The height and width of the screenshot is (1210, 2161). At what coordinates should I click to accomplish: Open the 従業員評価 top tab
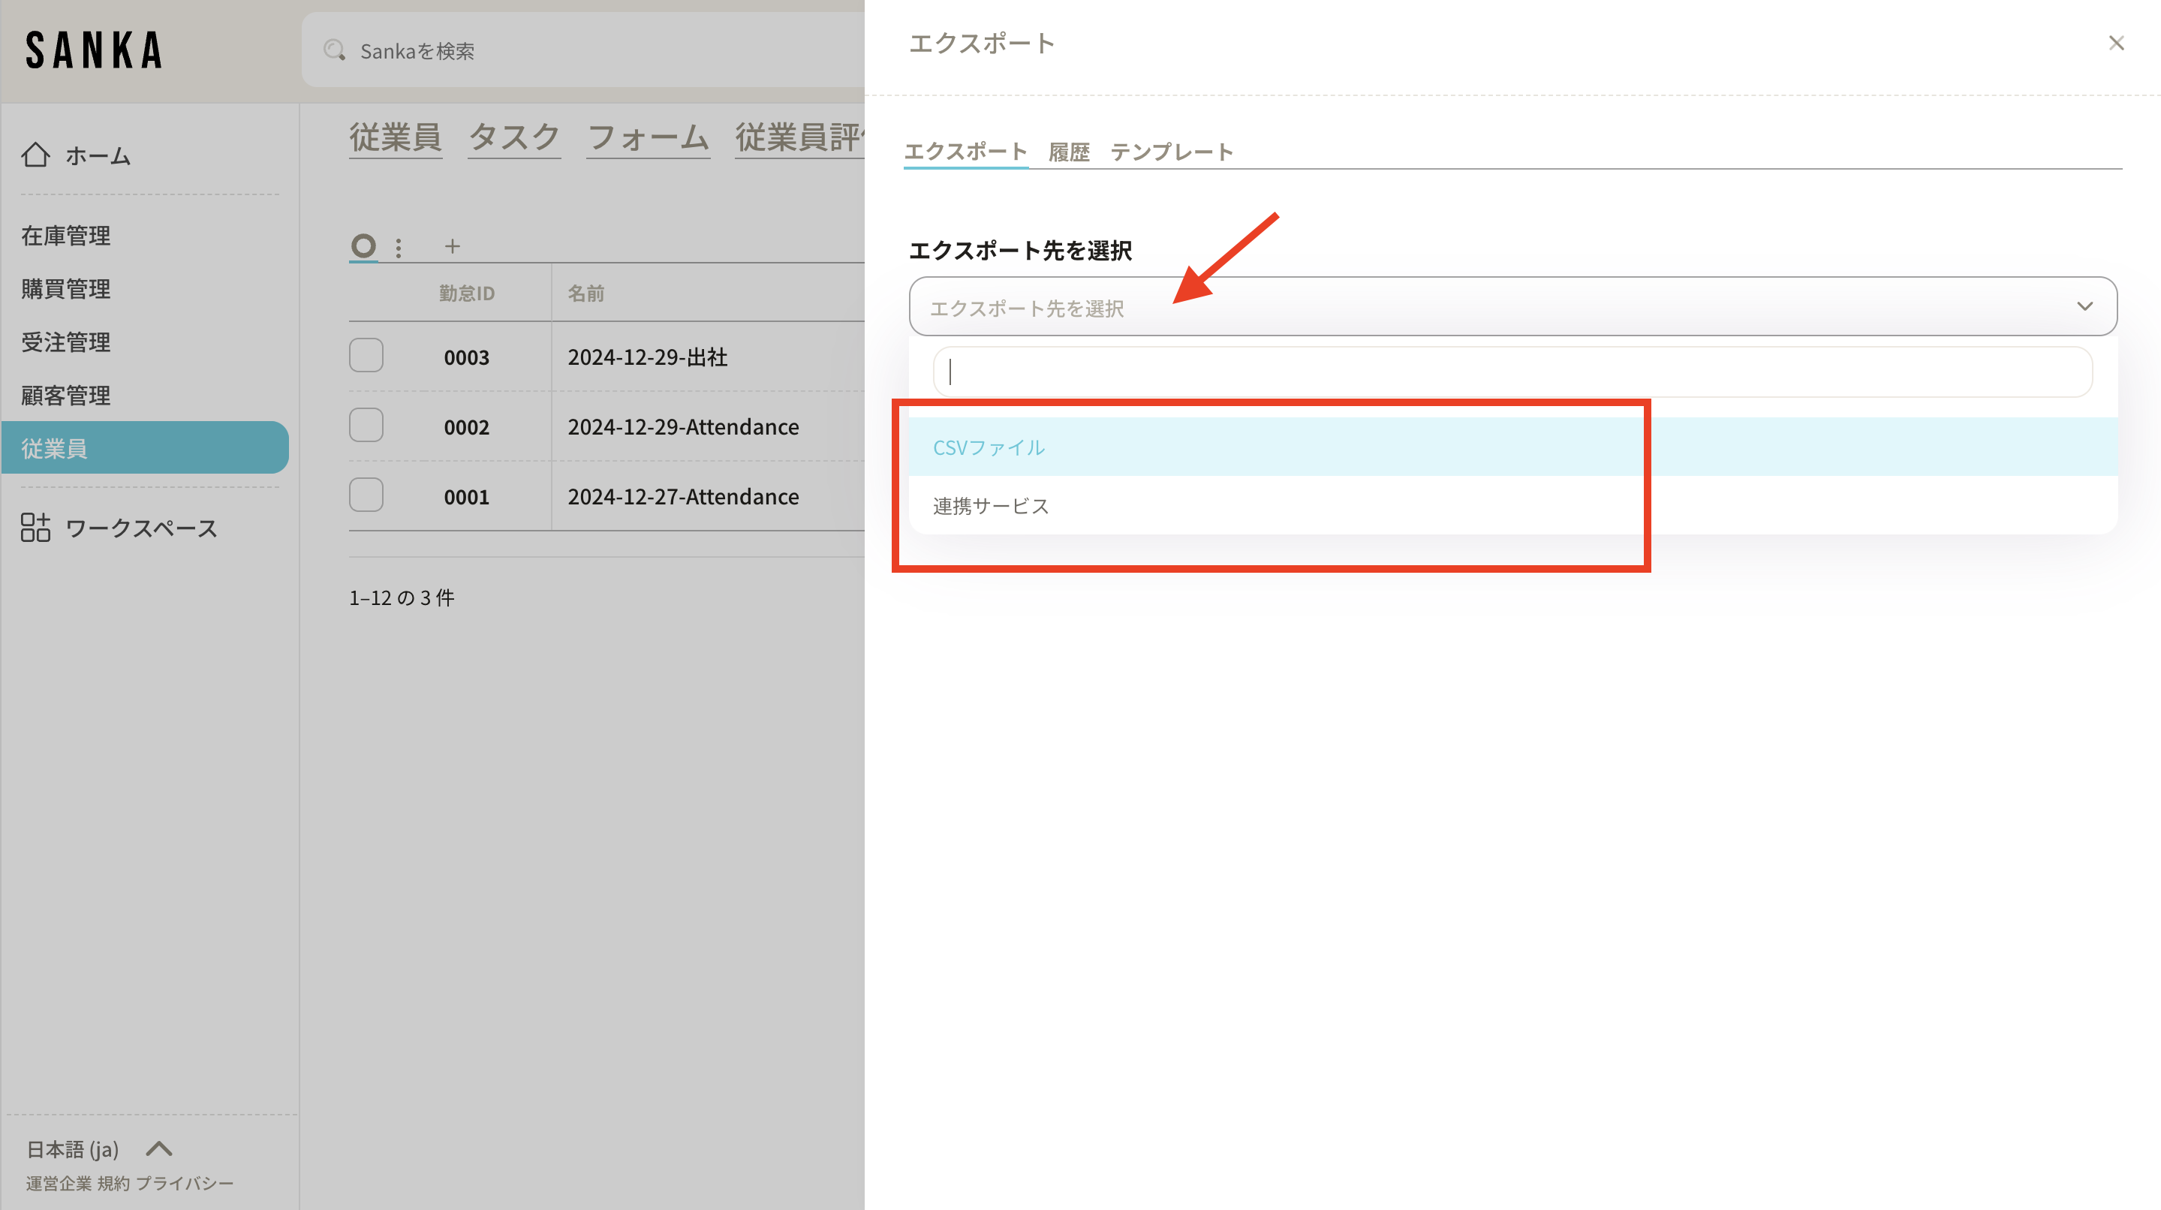799,137
